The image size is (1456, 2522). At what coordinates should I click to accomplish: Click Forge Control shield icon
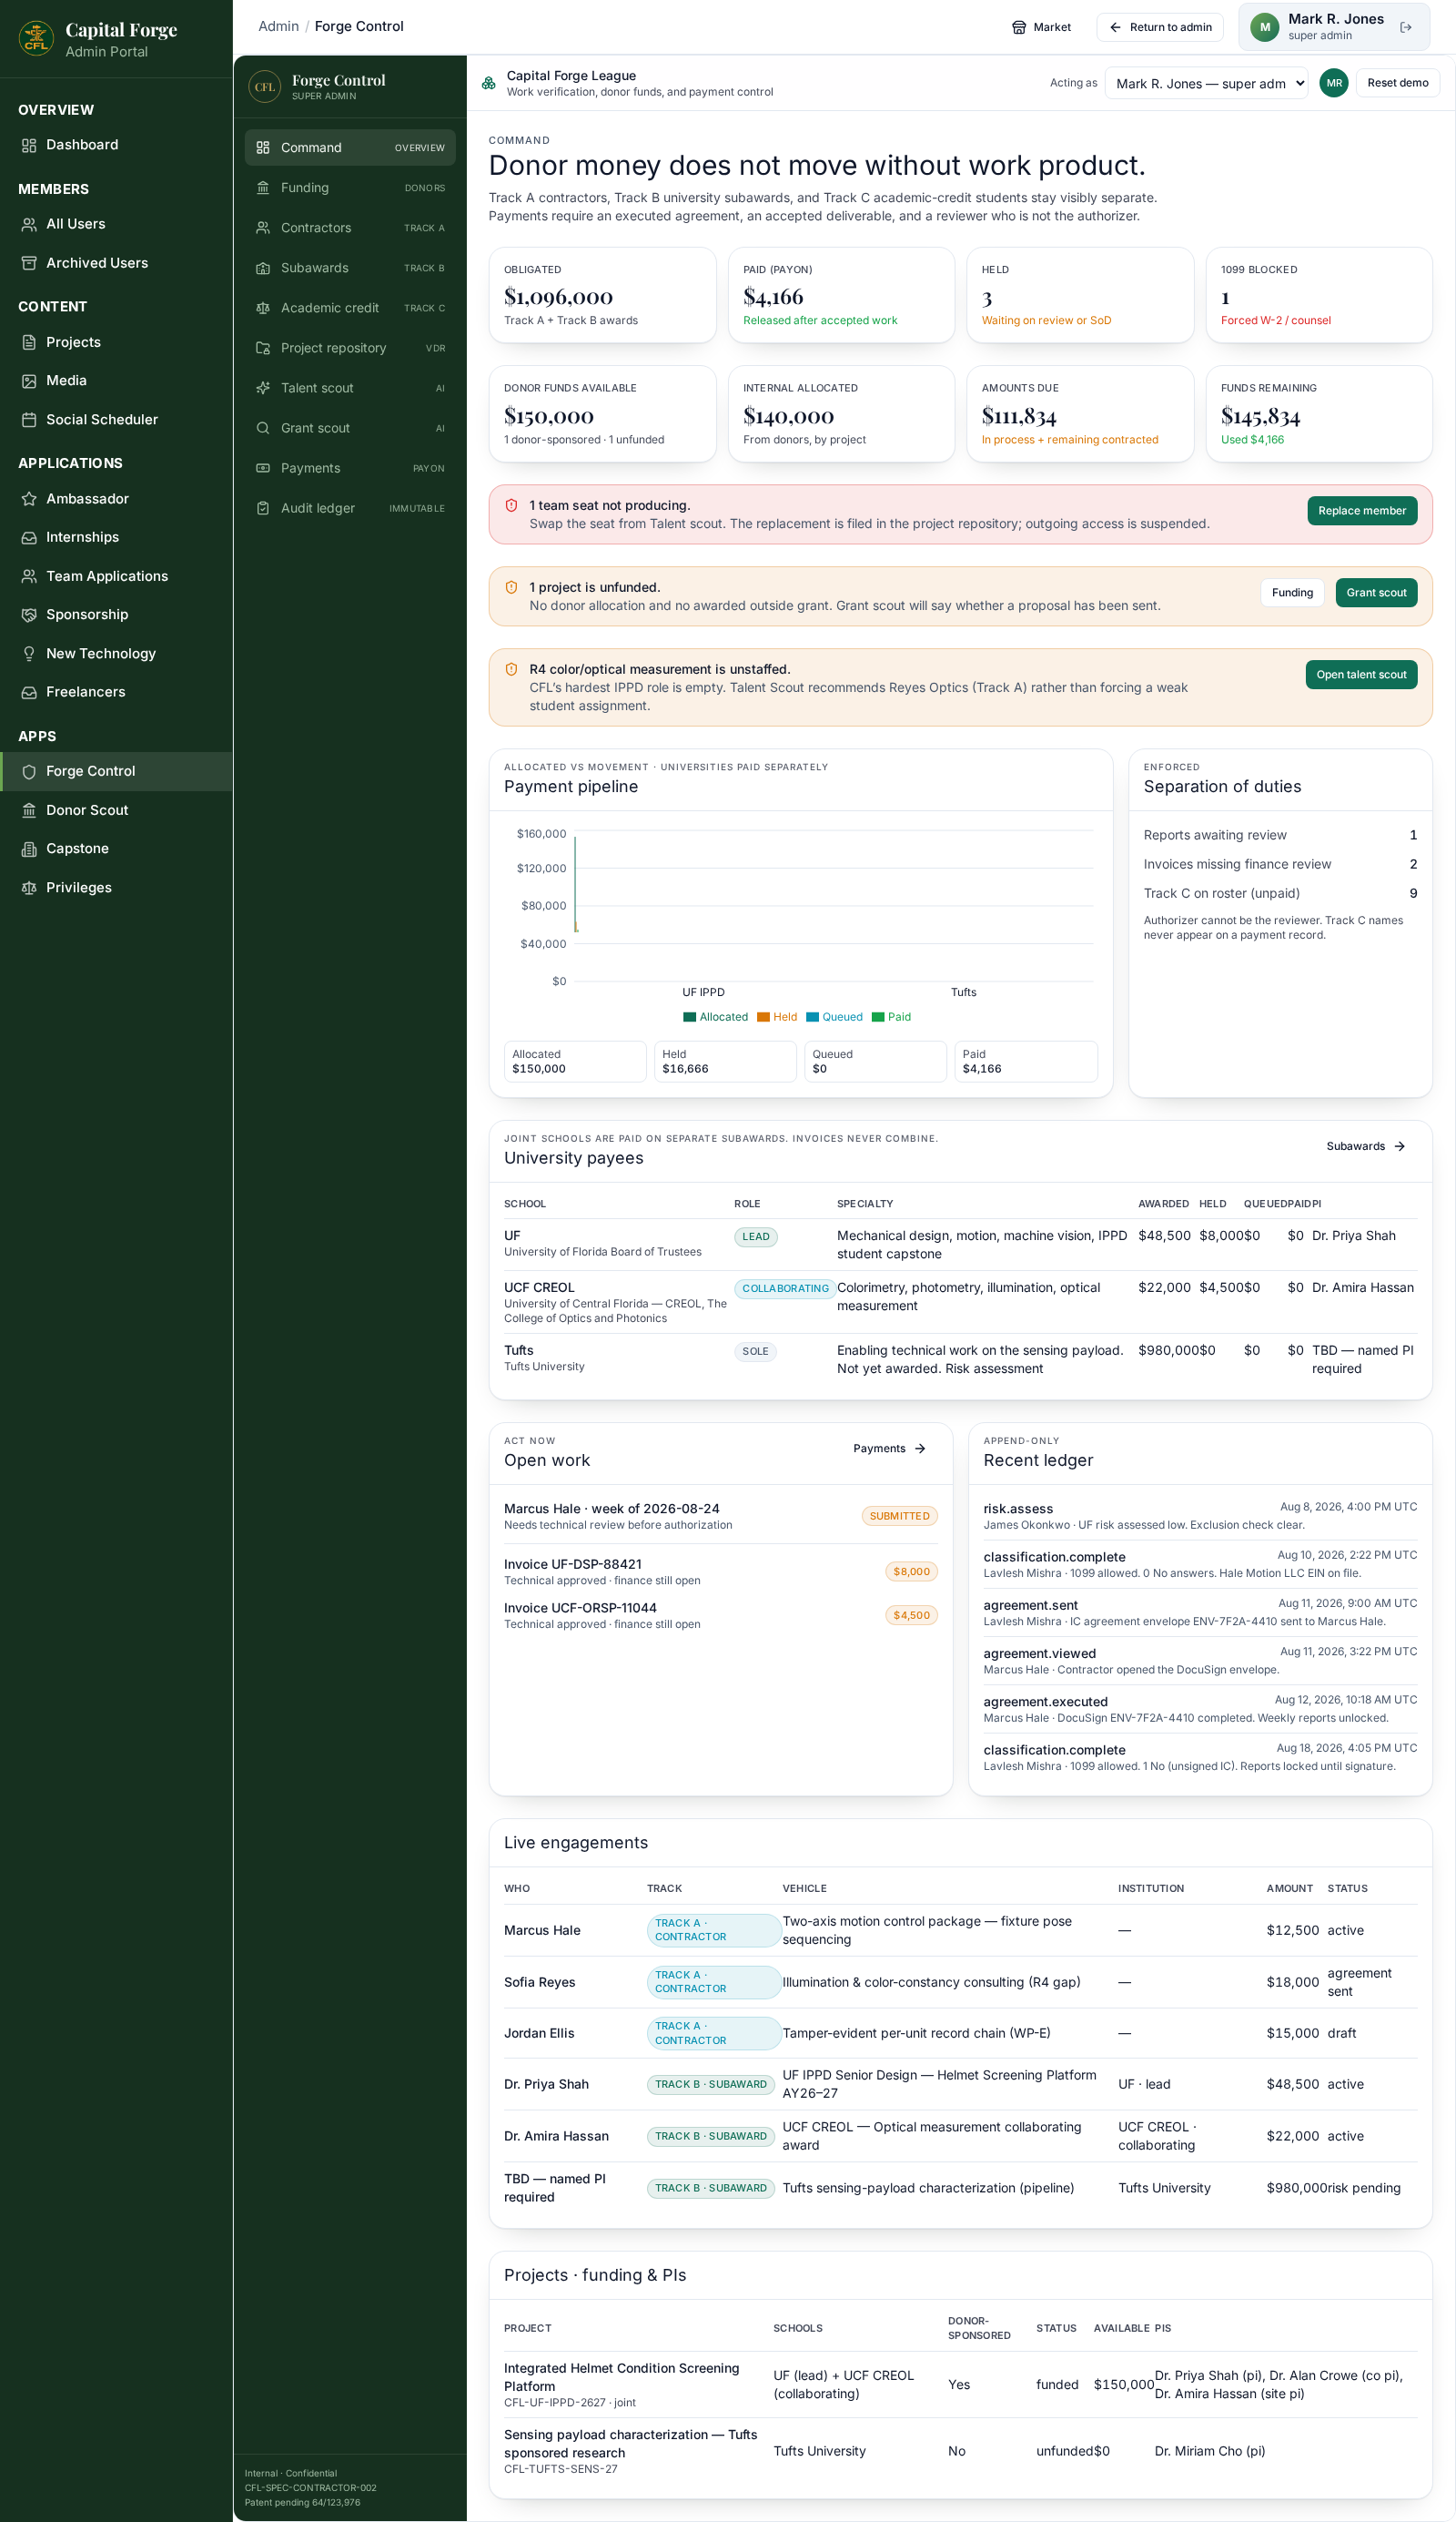[29, 771]
